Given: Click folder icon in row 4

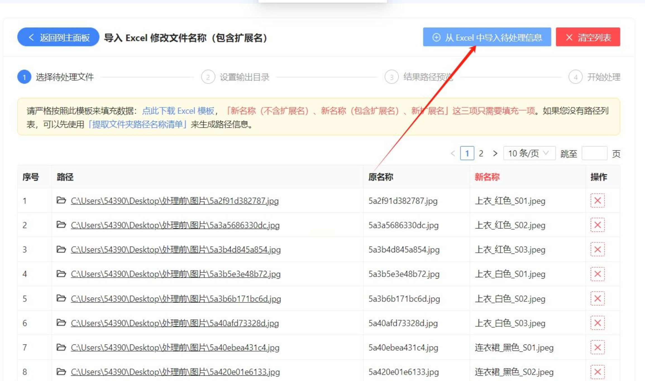Looking at the screenshot, I should 61,274.
